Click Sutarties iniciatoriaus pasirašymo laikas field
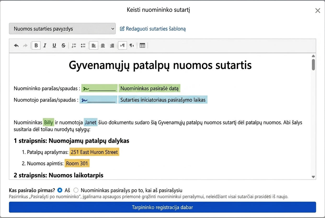Screen dimensions: 325x218 click(163, 100)
